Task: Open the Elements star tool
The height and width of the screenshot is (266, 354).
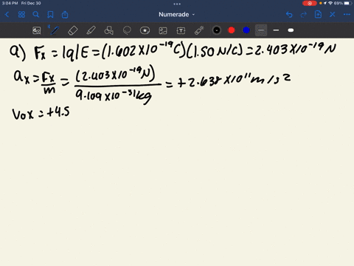Action: pyautogui.click(x=145, y=30)
